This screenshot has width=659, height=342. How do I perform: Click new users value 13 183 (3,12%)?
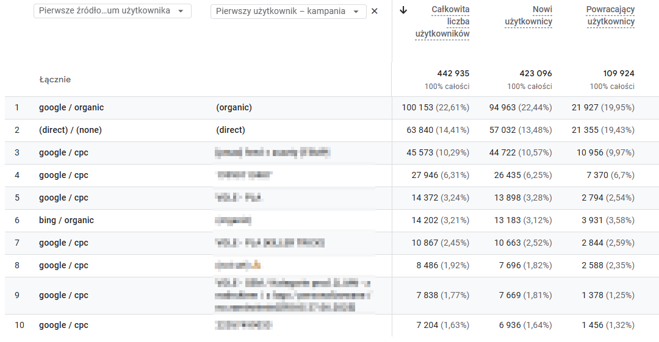[523, 221]
